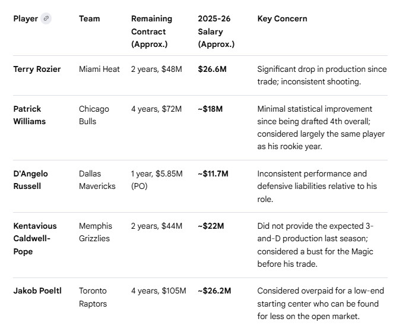Click the 4 years, $105M contract cell
The image size is (412, 325).
tap(159, 291)
